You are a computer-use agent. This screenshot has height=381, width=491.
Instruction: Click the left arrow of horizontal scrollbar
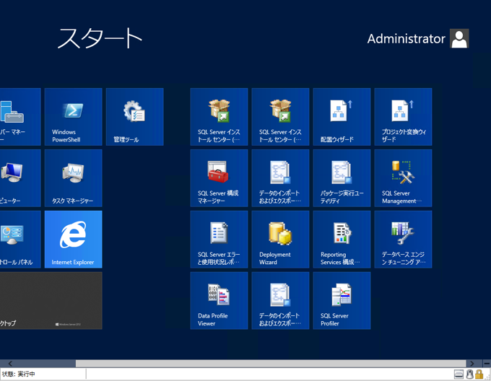pos(10,364)
